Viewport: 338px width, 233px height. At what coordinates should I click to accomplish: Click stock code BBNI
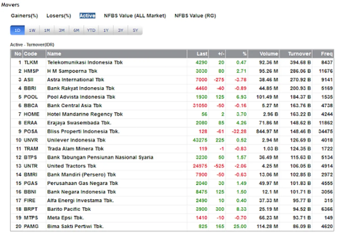30,192
